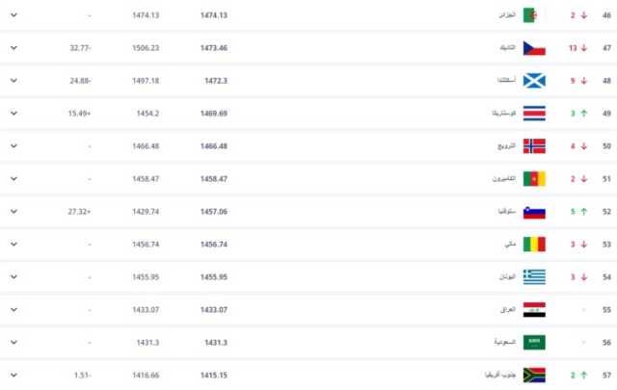The width and height of the screenshot is (617, 390).
Task: Click the green up arrow at rank 49
Action: click(584, 114)
